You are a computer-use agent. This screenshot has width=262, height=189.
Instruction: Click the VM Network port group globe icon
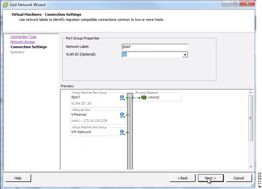point(122,132)
